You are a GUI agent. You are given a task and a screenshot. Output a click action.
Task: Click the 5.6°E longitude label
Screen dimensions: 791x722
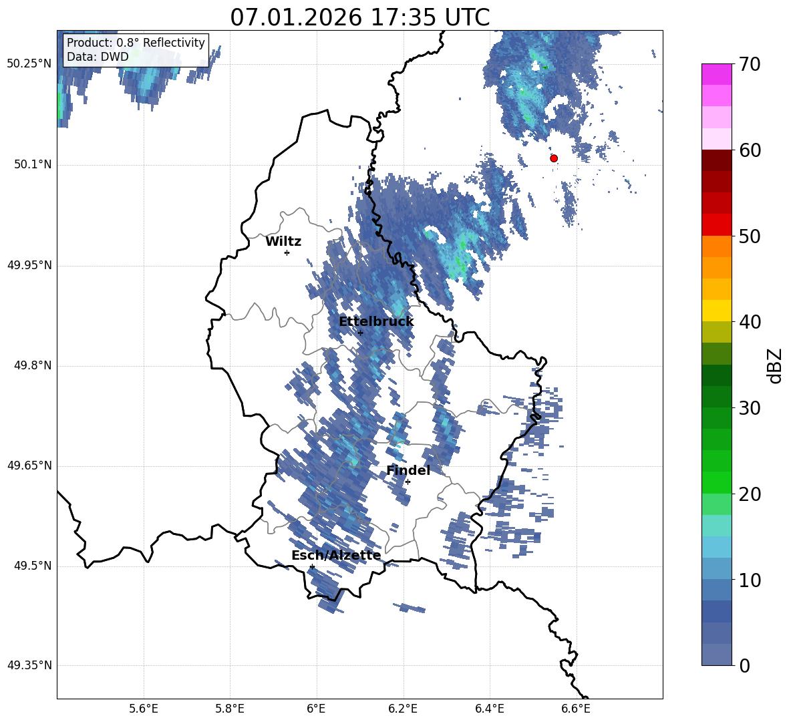(x=143, y=709)
